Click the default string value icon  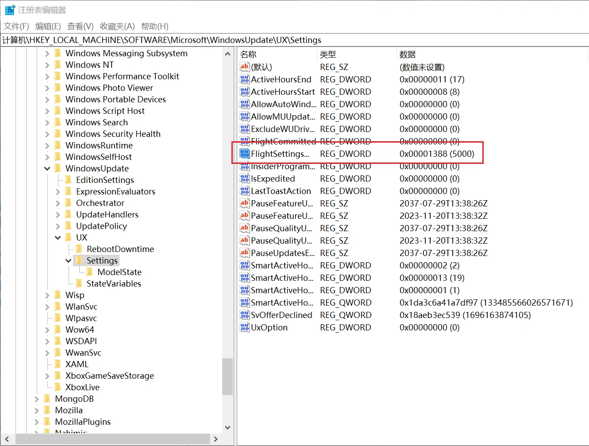click(245, 67)
